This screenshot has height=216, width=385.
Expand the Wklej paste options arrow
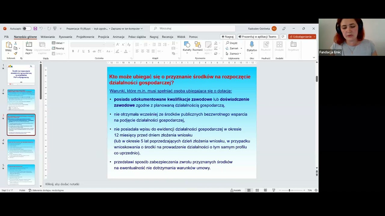(x=8, y=54)
